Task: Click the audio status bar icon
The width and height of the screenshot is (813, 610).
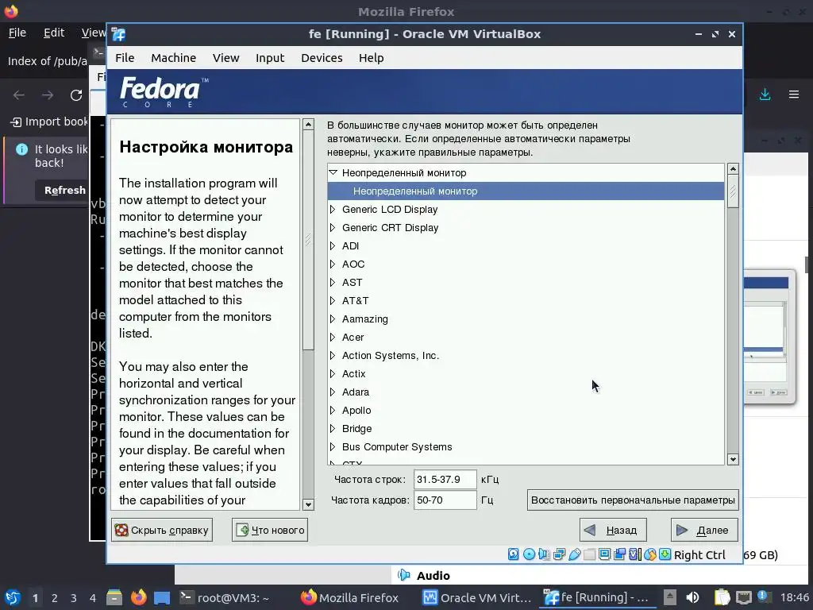Action: [544, 554]
